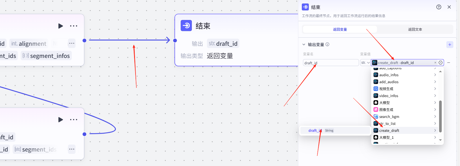Collapse the 输出变量 section
The image size is (460, 166).
pos(304,45)
